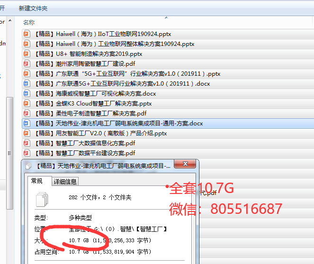Click the 多种类型 type value
Screen dimensions: 314x264
tap(81, 218)
